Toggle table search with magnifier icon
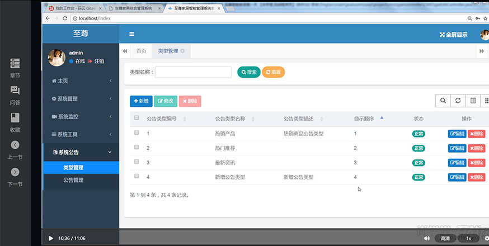 pyautogui.click(x=443, y=101)
